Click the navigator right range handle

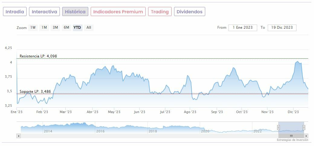(304, 128)
